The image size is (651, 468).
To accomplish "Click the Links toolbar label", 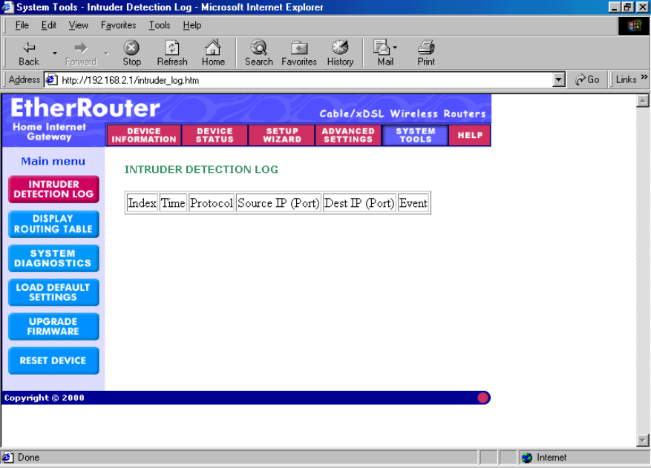I will pyautogui.click(x=626, y=79).
